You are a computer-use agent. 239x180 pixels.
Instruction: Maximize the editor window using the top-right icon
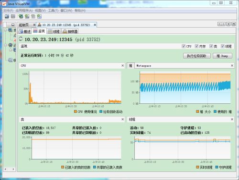233,24
